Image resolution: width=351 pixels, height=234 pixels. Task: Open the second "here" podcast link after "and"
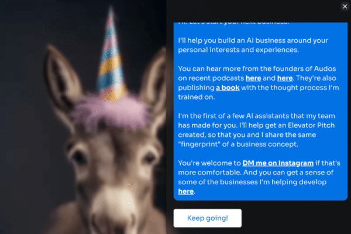[x=285, y=78]
